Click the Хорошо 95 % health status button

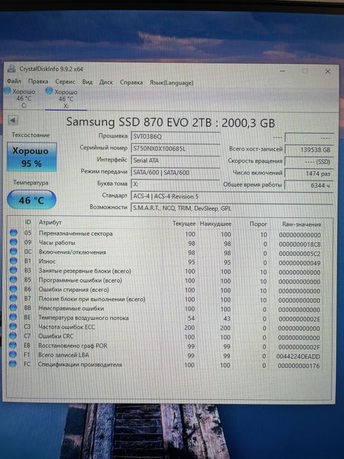click(x=31, y=157)
